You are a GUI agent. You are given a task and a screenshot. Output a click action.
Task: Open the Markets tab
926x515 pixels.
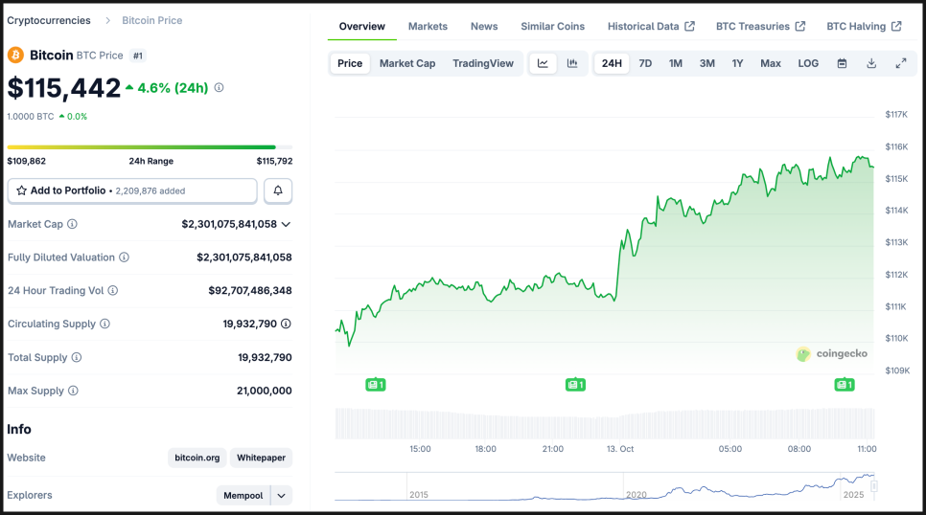(x=428, y=26)
